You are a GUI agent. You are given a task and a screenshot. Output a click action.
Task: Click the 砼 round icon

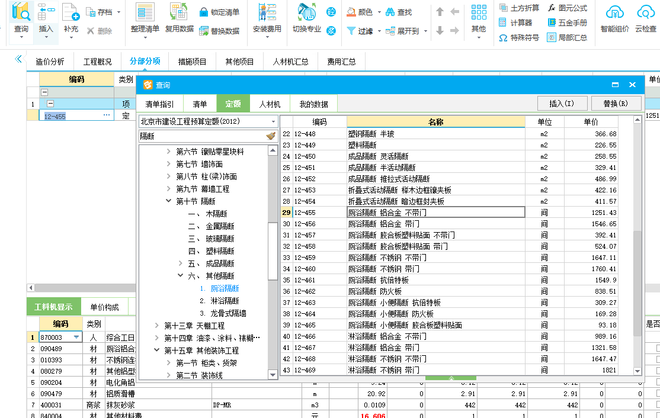[331, 12]
